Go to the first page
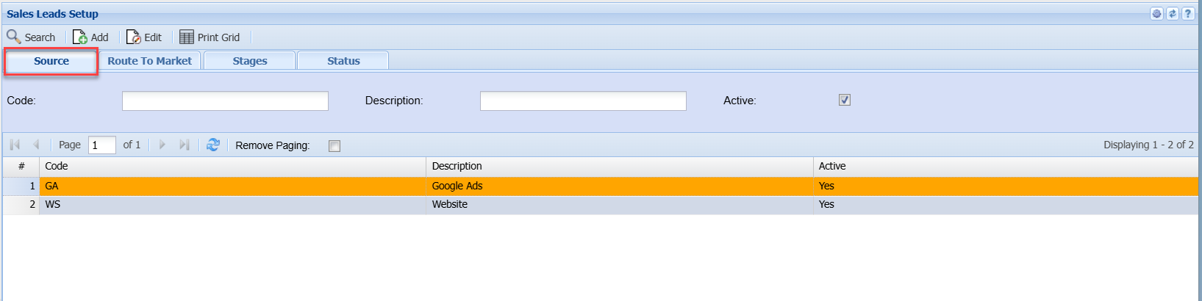The image size is (1202, 301). pyautogui.click(x=15, y=145)
